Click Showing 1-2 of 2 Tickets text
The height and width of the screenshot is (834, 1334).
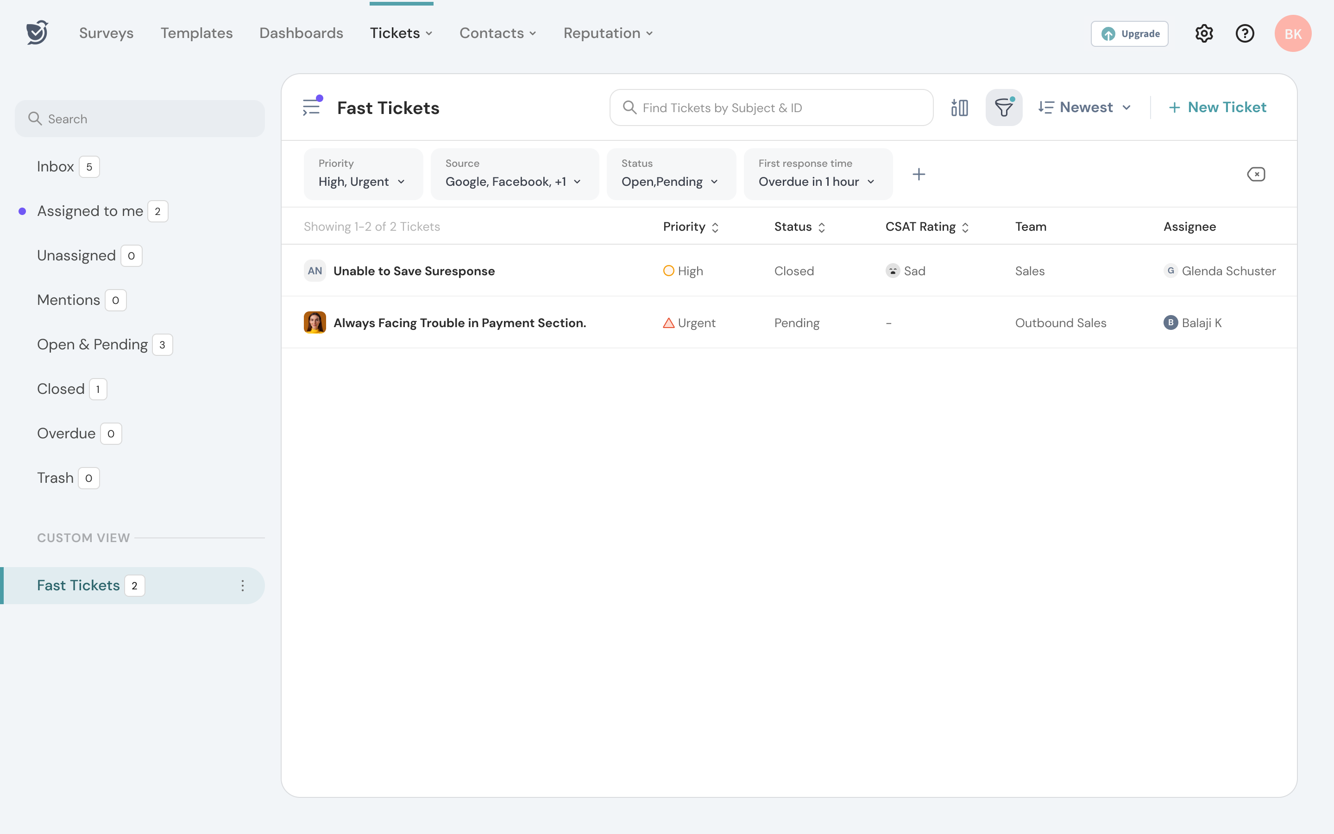tap(371, 227)
